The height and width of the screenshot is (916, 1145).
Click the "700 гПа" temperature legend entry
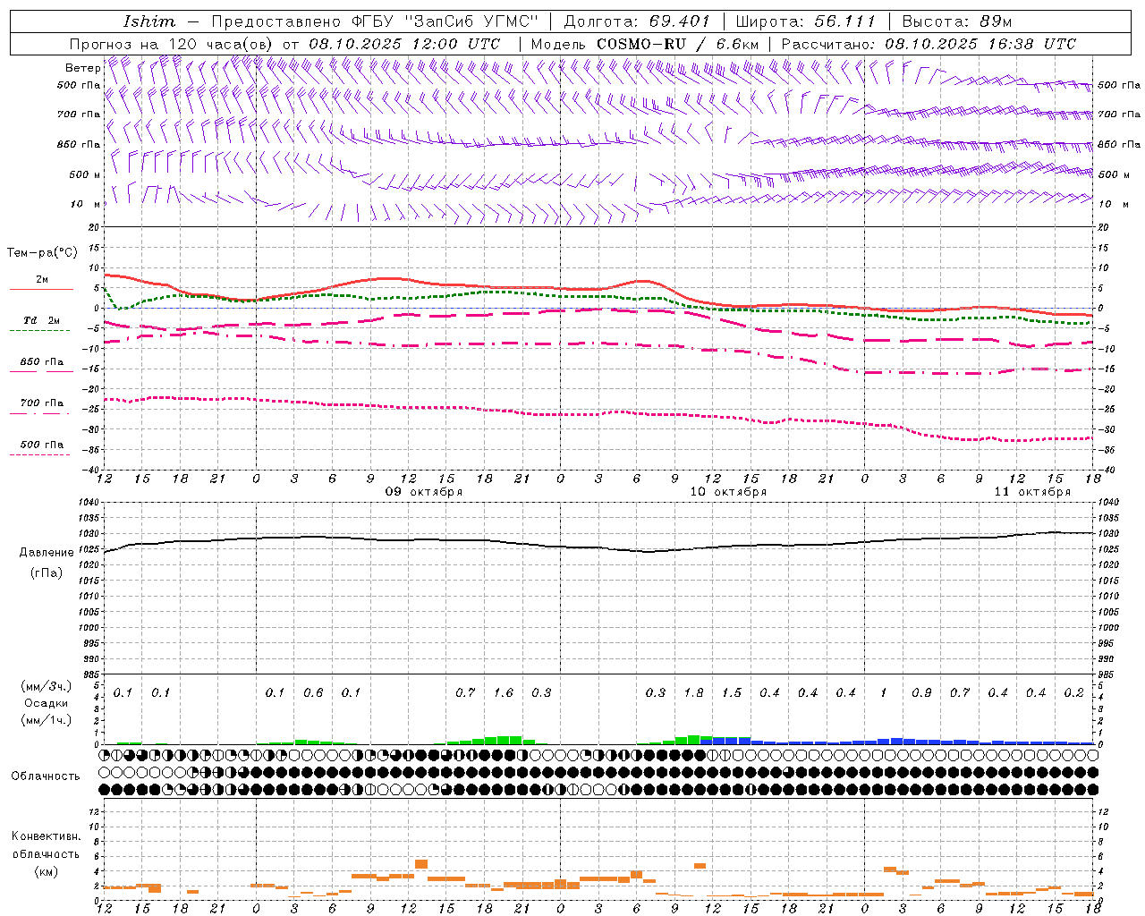tap(41, 403)
